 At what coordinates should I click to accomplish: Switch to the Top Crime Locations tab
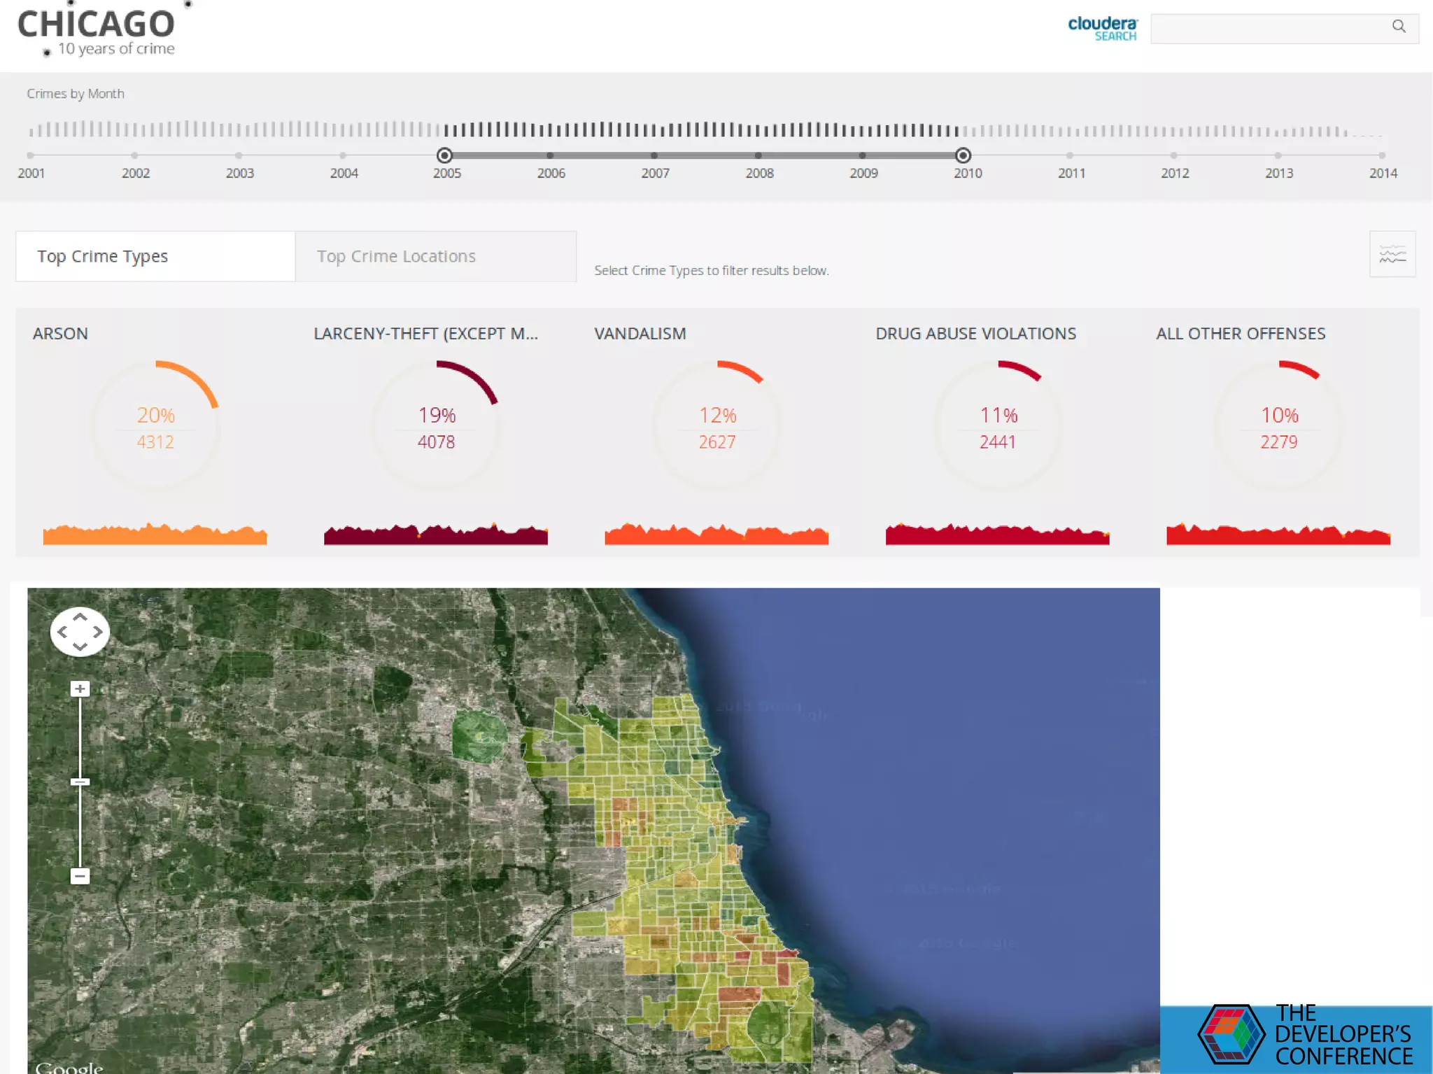(x=435, y=257)
